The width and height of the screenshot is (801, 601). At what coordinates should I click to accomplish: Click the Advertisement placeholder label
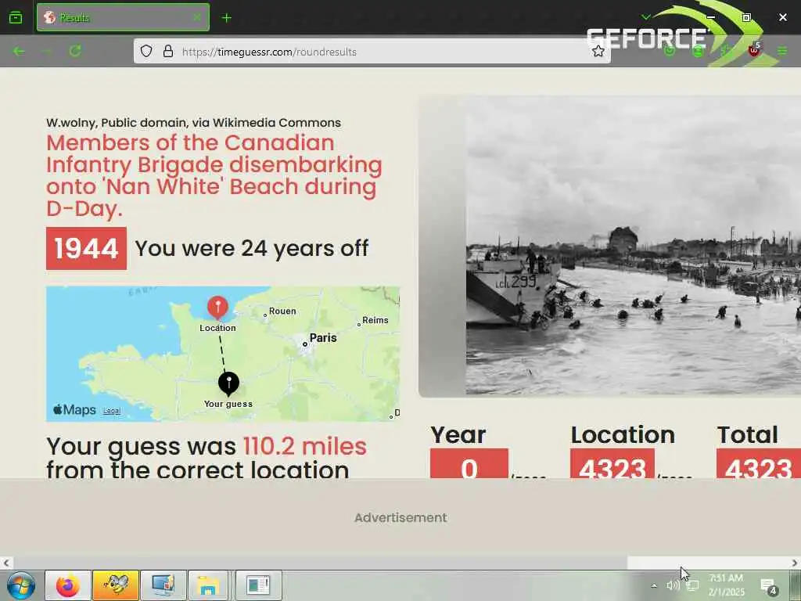pyautogui.click(x=400, y=518)
